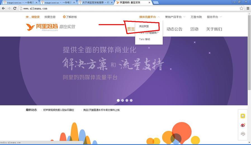Switch to 关于淘宝客发帖推荐 tab
The height and width of the screenshot is (145, 251).
[x=95, y=3]
